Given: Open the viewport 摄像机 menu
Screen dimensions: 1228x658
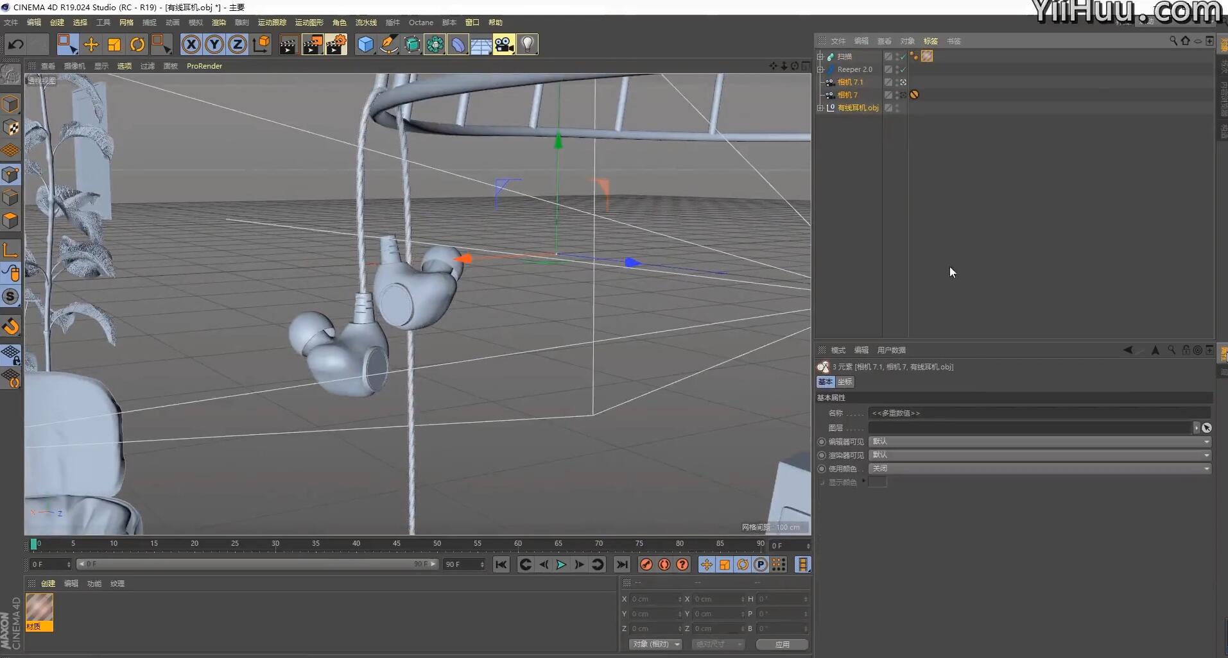Looking at the screenshot, I should point(74,66).
